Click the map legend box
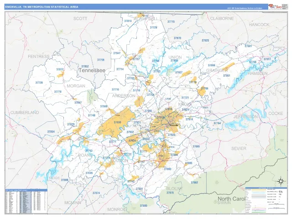The image size is (292, 219). (266, 201)
